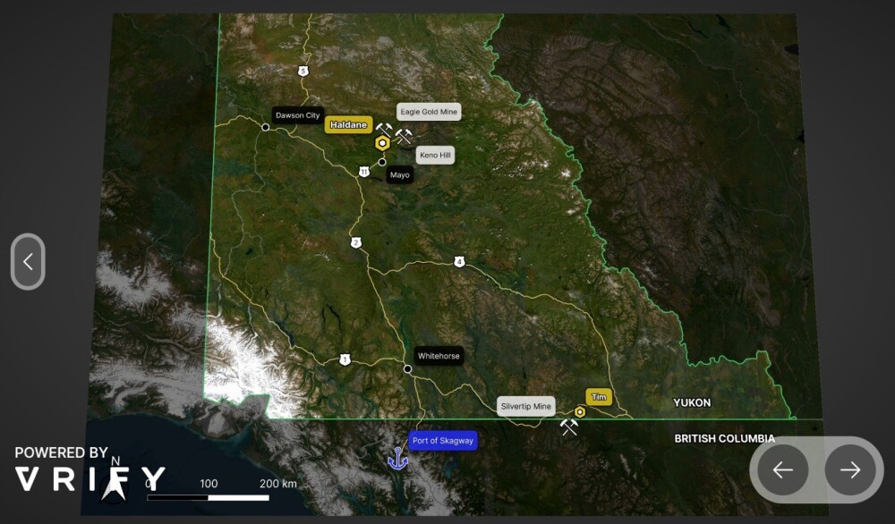Click the Eagle Gold Mine pickaxe icon
This screenshot has width=895, height=524.
point(384,130)
